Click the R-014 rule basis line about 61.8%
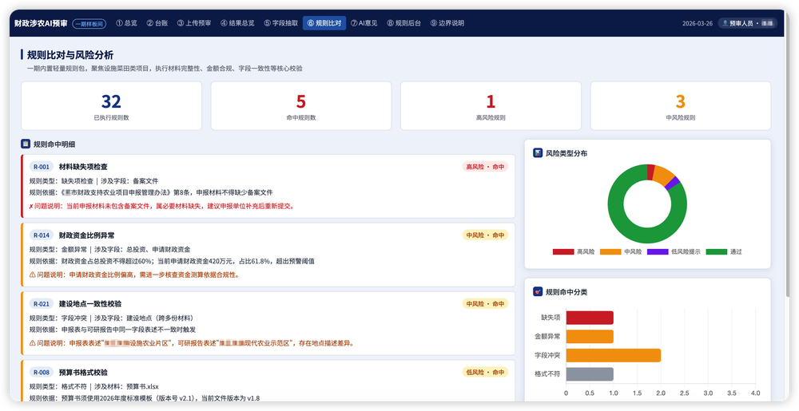This screenshot has width=799, height=411. point(172,261)
